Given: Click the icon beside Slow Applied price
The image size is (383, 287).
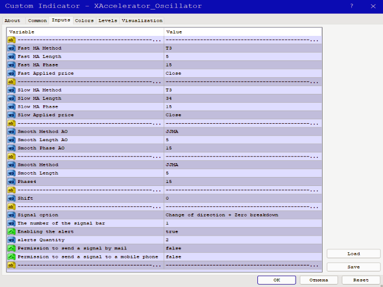Looking at the screenshot, I should pyautogui.click(x=11, y=115).
